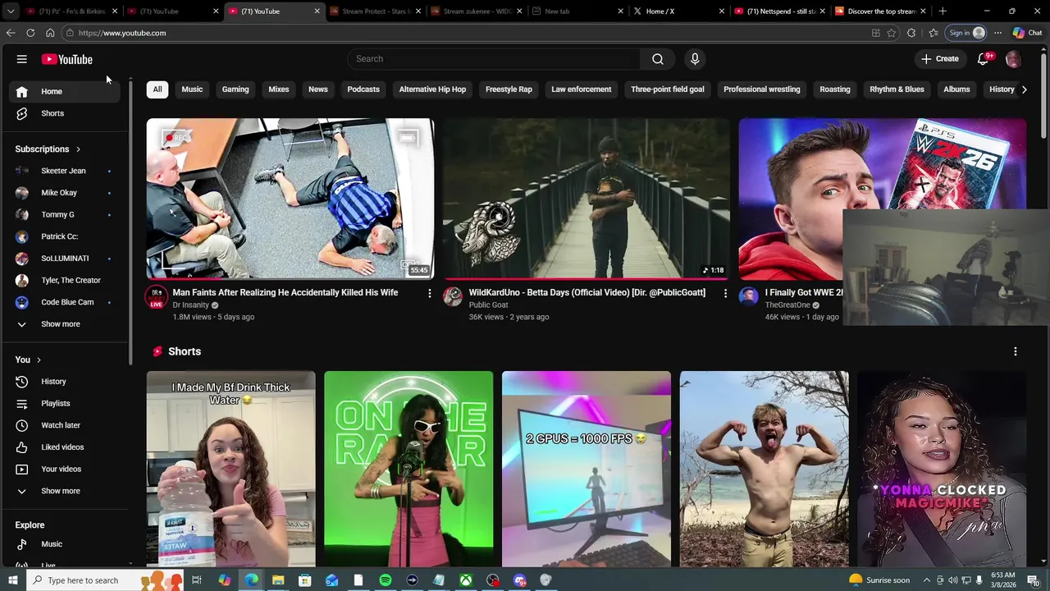
Task: Select the Roasting chip
Action: coord(835,89)
